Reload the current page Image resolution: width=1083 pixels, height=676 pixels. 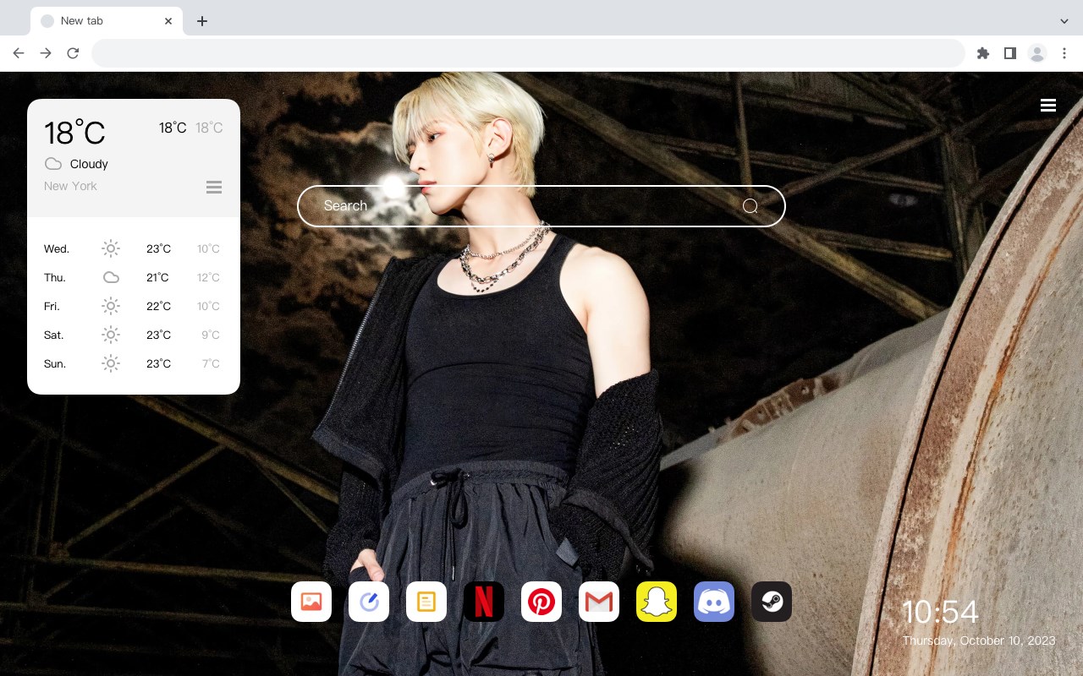click(73, 53)
